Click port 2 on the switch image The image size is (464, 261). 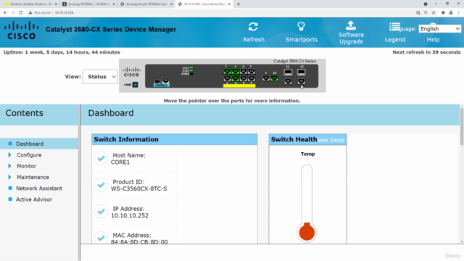(227, 78)
